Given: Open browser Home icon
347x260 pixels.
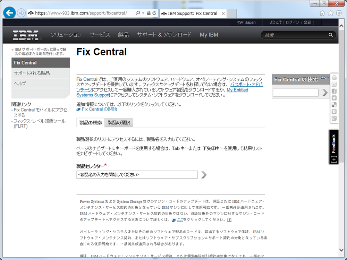Looking at the screenshot, I should click(322, 13).
